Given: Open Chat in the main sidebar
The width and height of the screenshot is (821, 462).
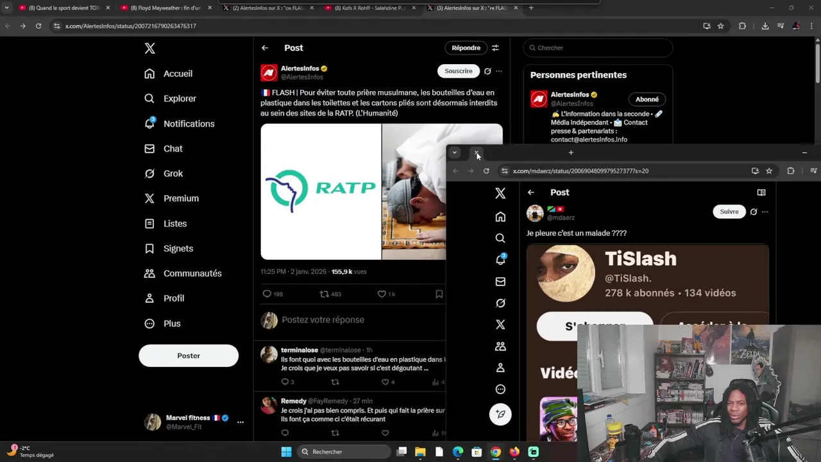Looking at the screenshot, I should pyautogui.click(x=164, y=149).
